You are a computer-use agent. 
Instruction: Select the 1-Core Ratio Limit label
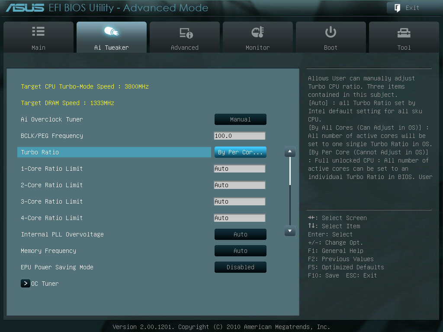pyautogui.click(x=52, y=169)
